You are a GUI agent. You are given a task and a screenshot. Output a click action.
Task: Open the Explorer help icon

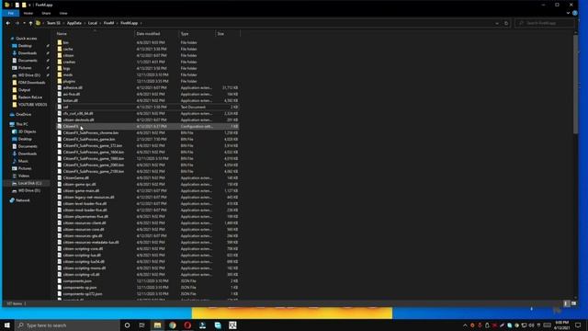tap(575, 13)
